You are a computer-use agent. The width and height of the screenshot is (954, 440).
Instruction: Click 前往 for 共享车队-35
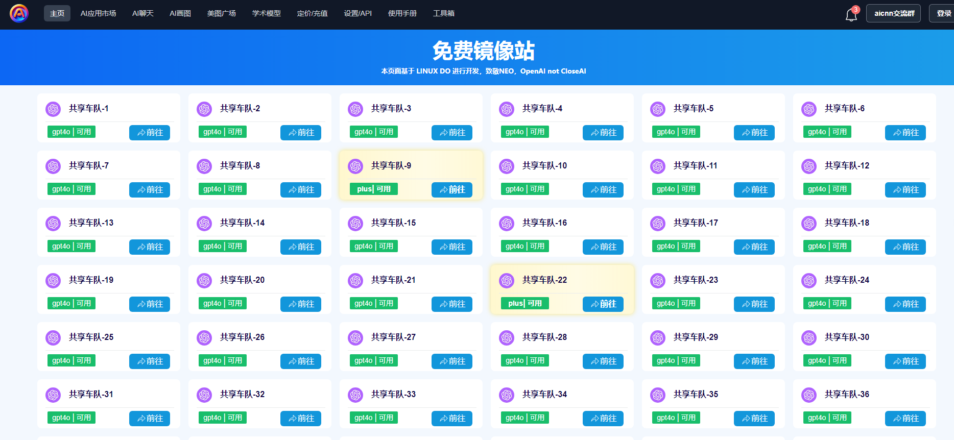pyautogui.click(x=754, y=419)
